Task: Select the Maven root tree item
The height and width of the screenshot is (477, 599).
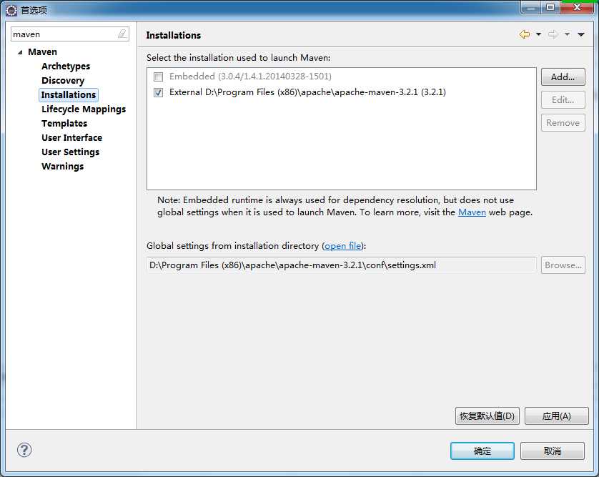Action: tap(42, 52)
